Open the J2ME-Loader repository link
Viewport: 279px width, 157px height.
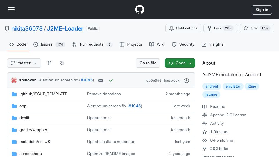[x=65, y=28]
